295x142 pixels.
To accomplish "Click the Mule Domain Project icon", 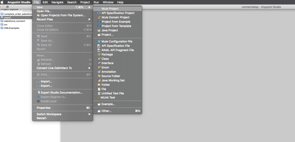I will [x=99, y=17].
